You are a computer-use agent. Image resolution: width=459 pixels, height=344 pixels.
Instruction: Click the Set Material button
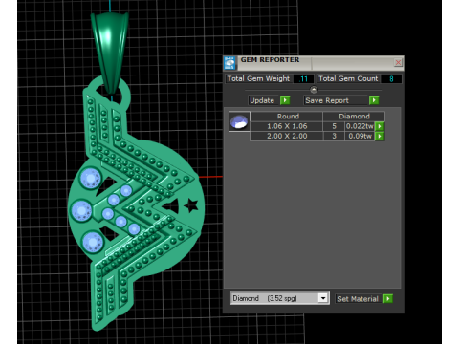[358, 299]
